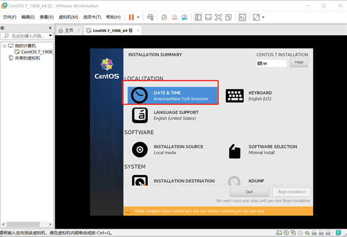The width and height of the screenshot is (347, 237).
Task: Open the 编辑(E) menu
Action: [x=28, y=17]
